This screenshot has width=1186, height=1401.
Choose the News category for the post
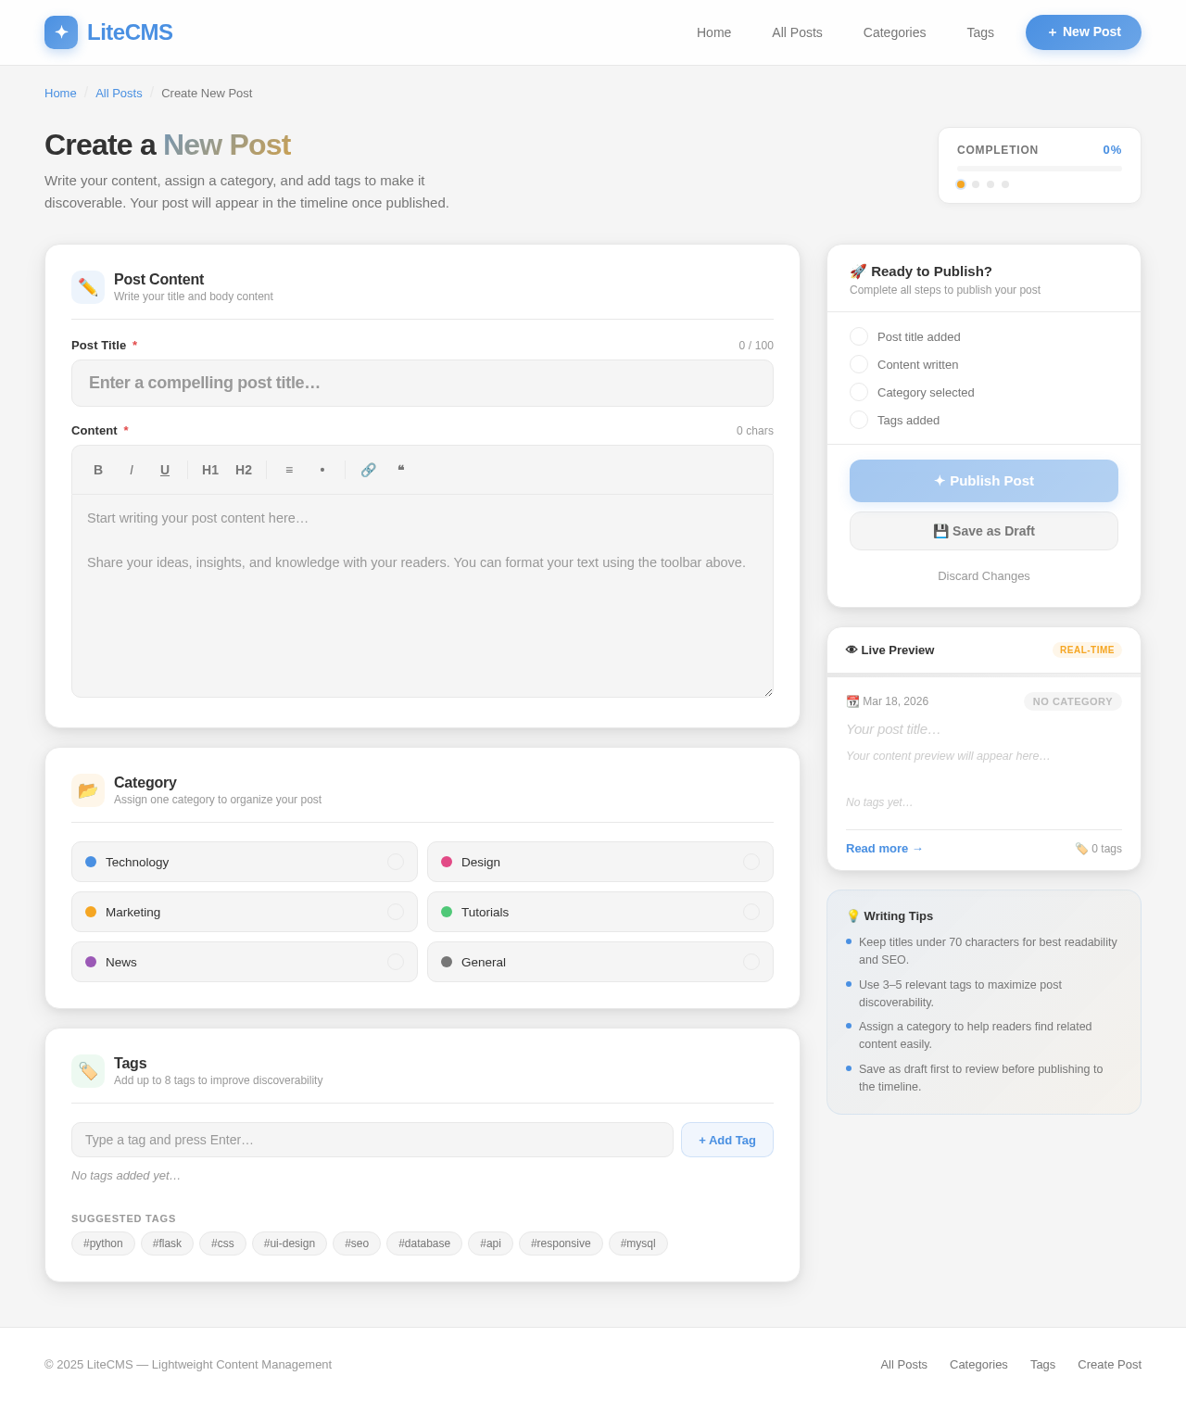pyautogui.click(x=244, y=962)
